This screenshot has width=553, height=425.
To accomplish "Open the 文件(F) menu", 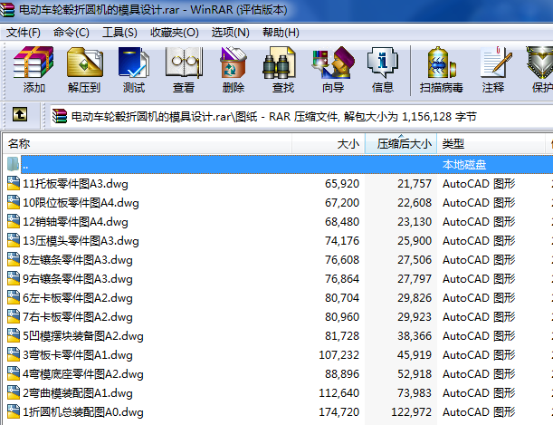I will point(24,33).
